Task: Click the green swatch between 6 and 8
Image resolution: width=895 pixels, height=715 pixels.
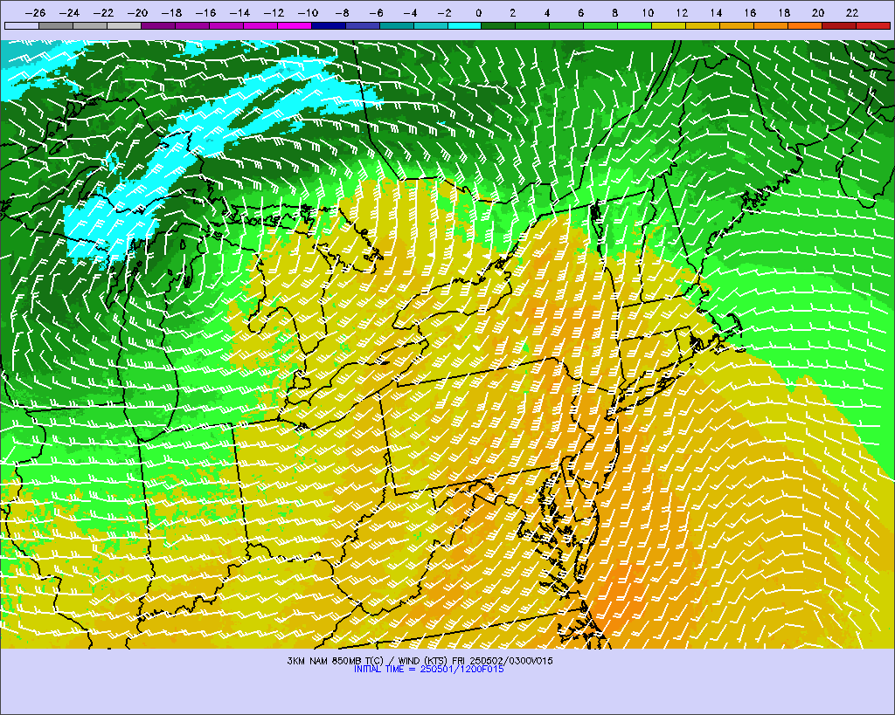Action: pyautogui.click(x=601, y=25)
